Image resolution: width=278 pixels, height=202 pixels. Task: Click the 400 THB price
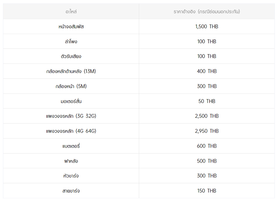click(x=207, y=71)
